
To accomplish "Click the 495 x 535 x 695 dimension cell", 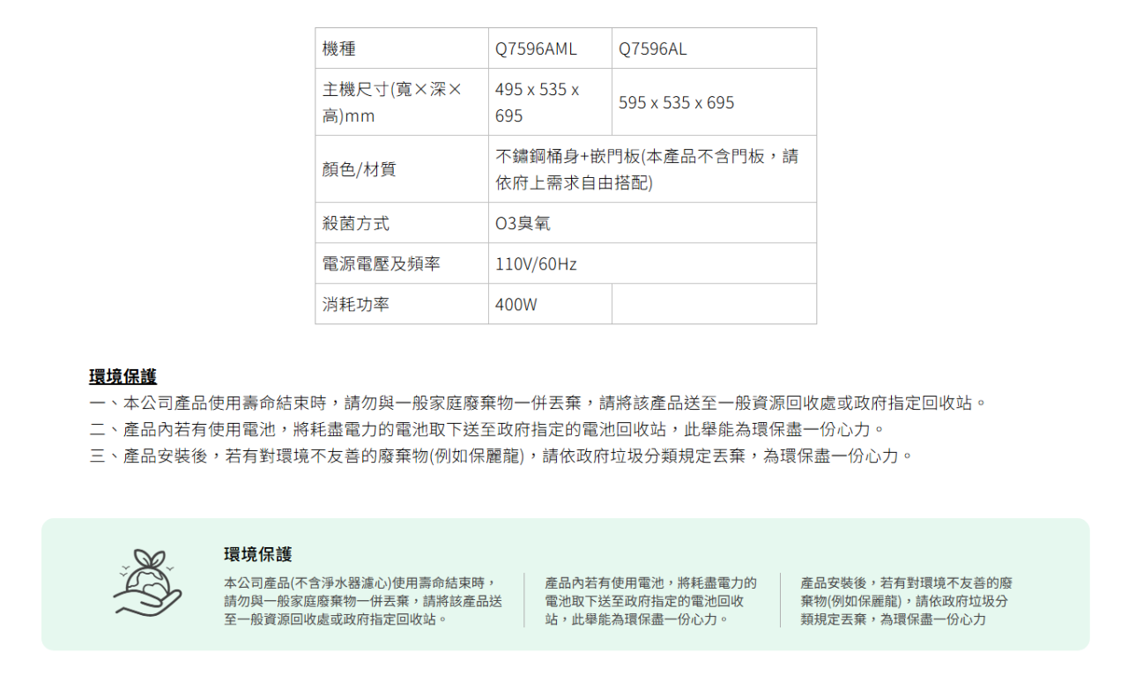I will 550,102.
